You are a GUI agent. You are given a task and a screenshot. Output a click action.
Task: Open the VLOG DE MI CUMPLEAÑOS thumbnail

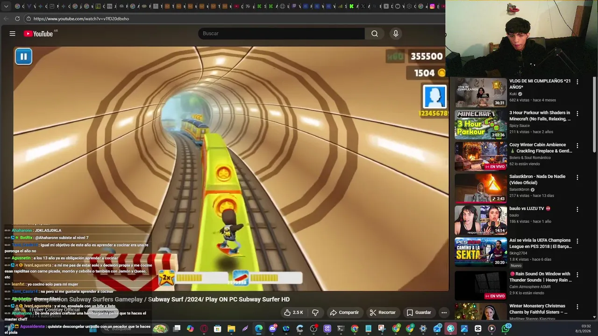[481, 92]
